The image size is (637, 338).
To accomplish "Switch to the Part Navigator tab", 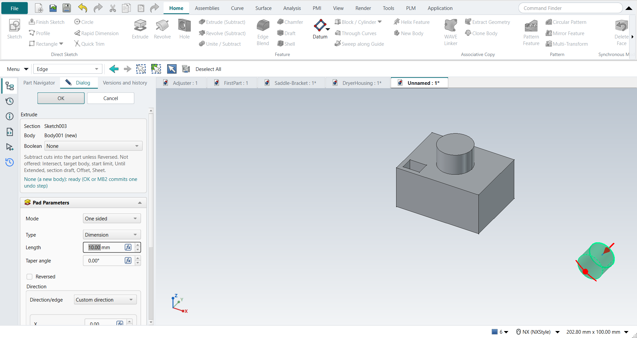I will (x=39, y=83).
